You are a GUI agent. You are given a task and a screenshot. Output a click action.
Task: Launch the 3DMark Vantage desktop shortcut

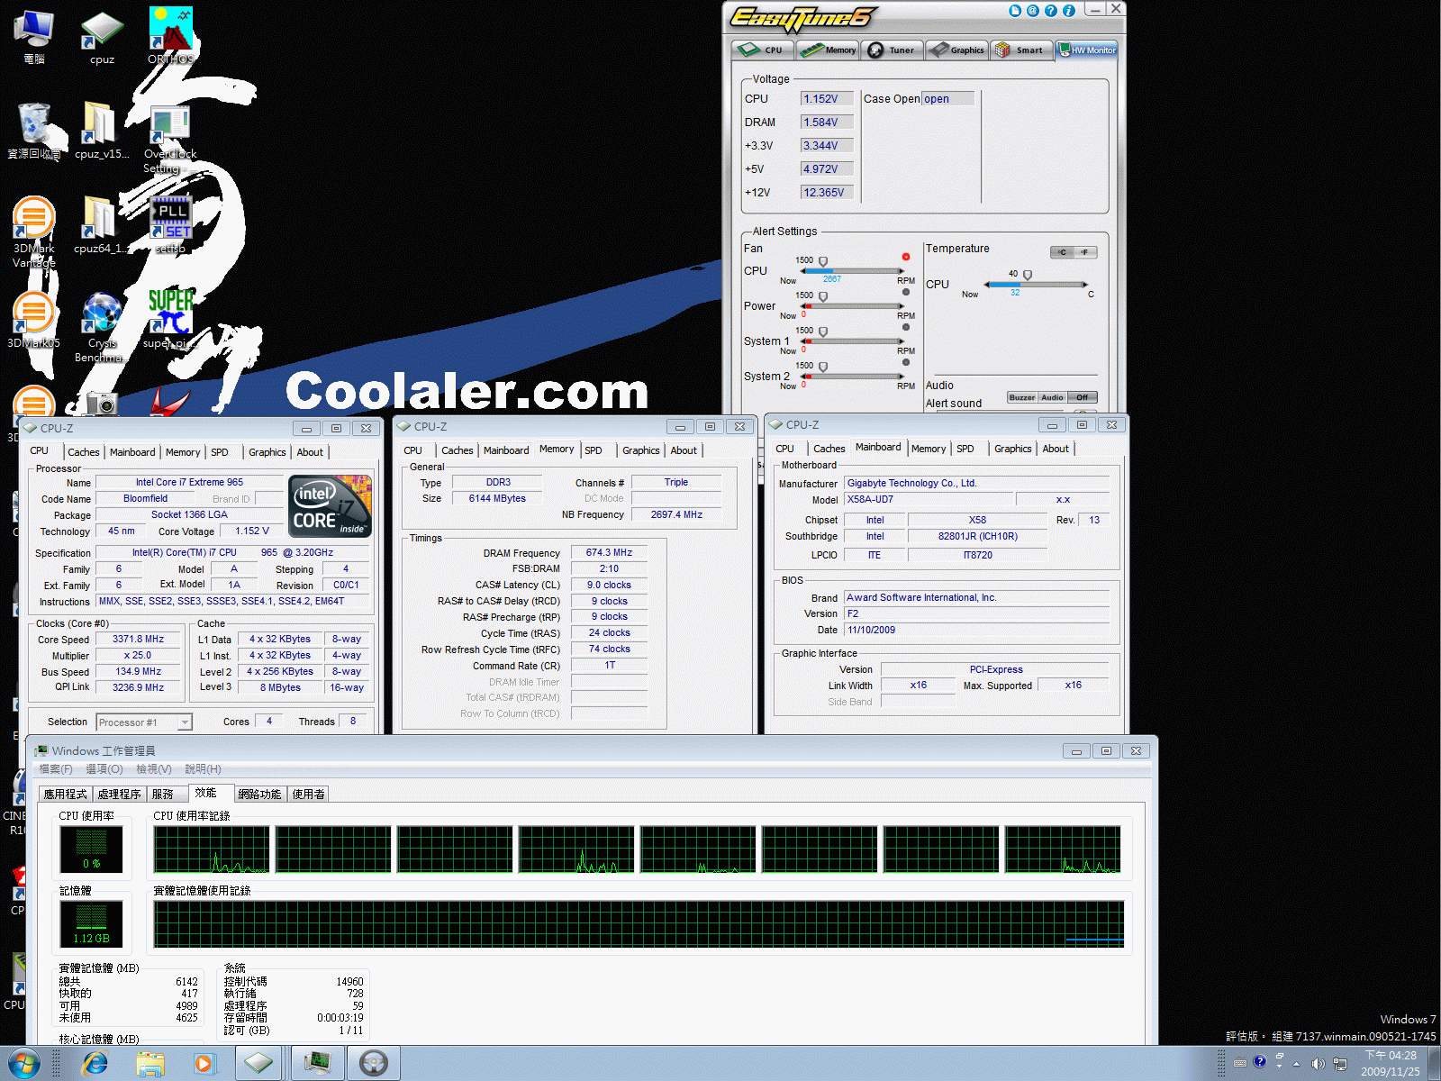(x=34, y=232)
